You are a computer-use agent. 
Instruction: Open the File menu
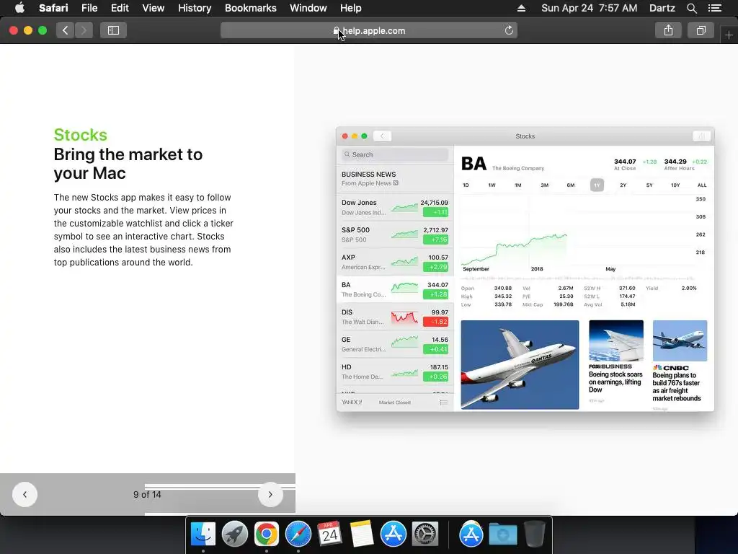(x=89, y=8)
